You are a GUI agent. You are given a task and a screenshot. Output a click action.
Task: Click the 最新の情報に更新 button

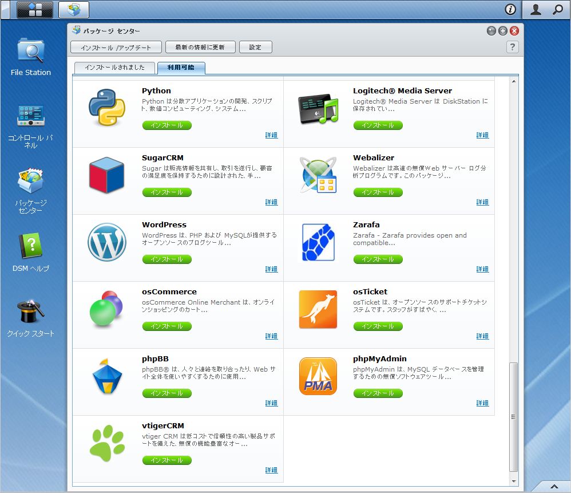tap(200, 48)
